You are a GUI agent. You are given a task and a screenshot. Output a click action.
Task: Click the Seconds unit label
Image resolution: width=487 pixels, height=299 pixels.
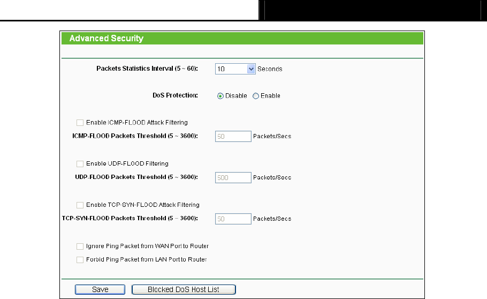point(270,69)
